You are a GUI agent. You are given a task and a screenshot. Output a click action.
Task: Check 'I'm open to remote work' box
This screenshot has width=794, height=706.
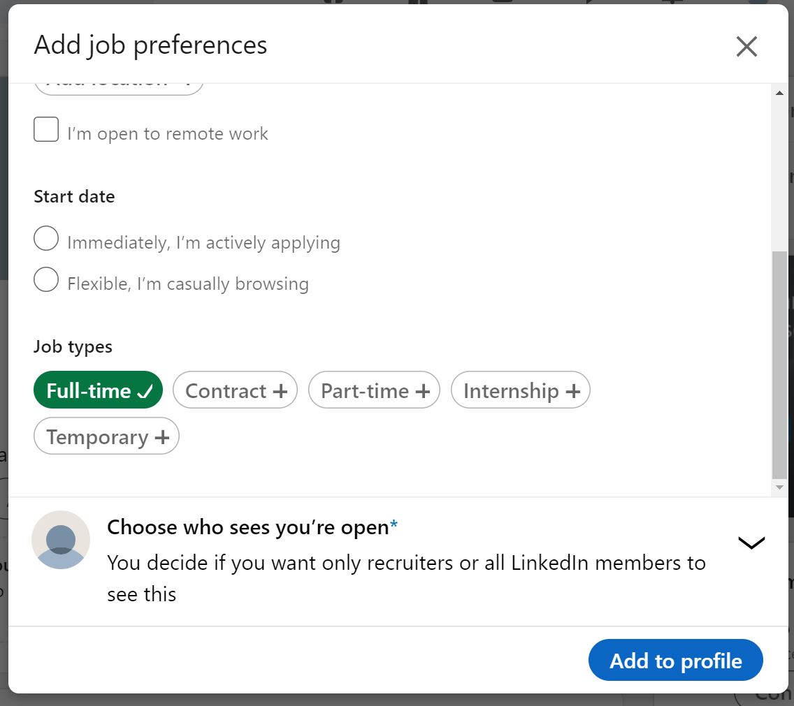point(46,130)
